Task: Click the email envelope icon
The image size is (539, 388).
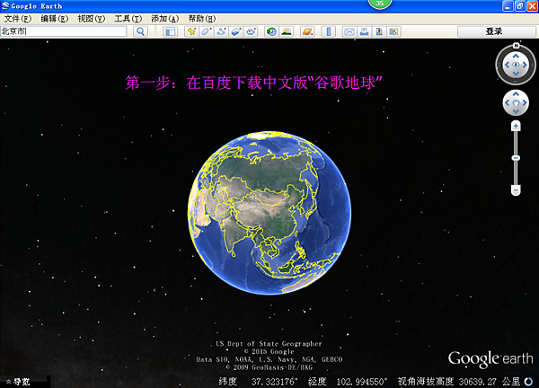Action: (349, 31)
